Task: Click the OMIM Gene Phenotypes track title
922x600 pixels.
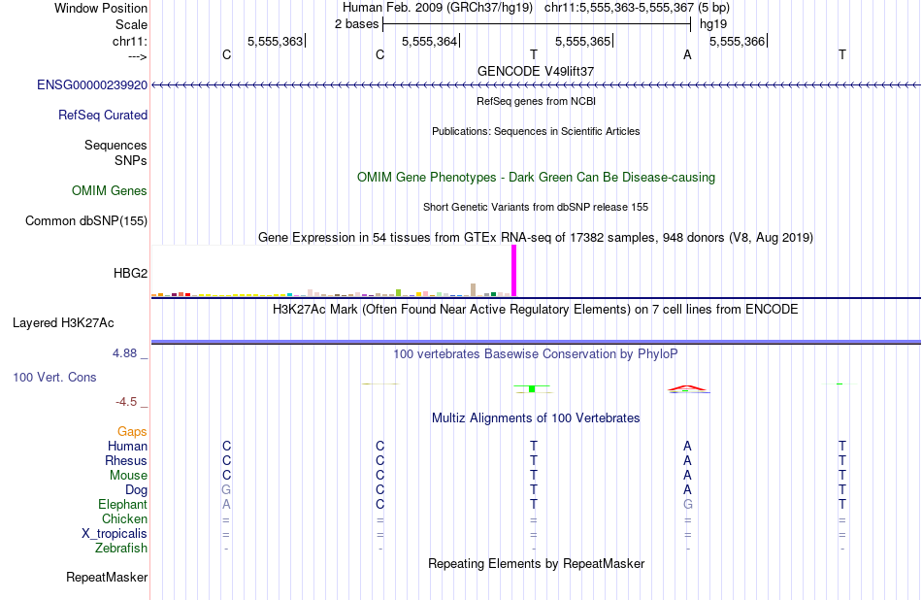Action: pos(536,177)
